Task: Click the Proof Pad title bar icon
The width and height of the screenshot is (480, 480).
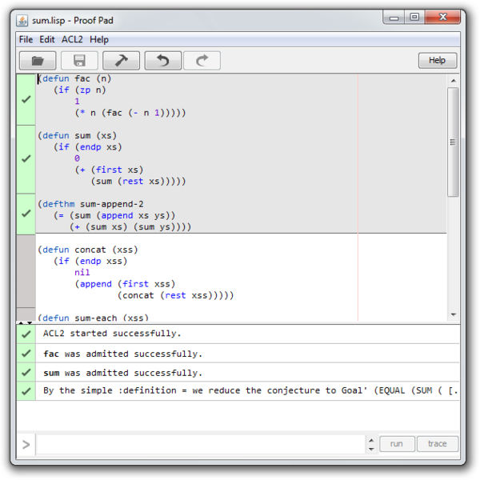Action: (23, 19)
